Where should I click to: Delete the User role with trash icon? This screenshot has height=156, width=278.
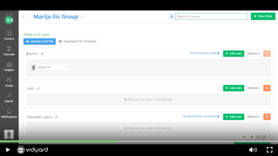point(267,88)
